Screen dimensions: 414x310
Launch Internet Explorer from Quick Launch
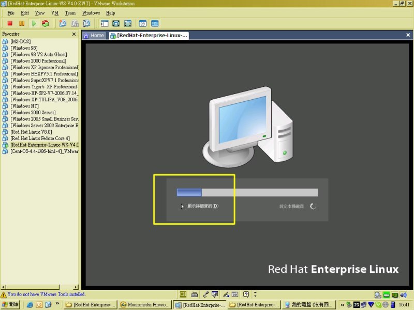coord(29,305)
